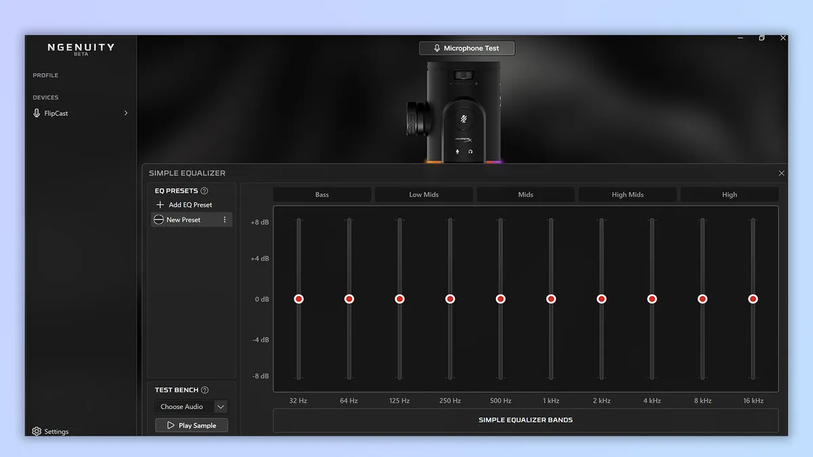Close the Simple Equalizer panel

point(781,173)
